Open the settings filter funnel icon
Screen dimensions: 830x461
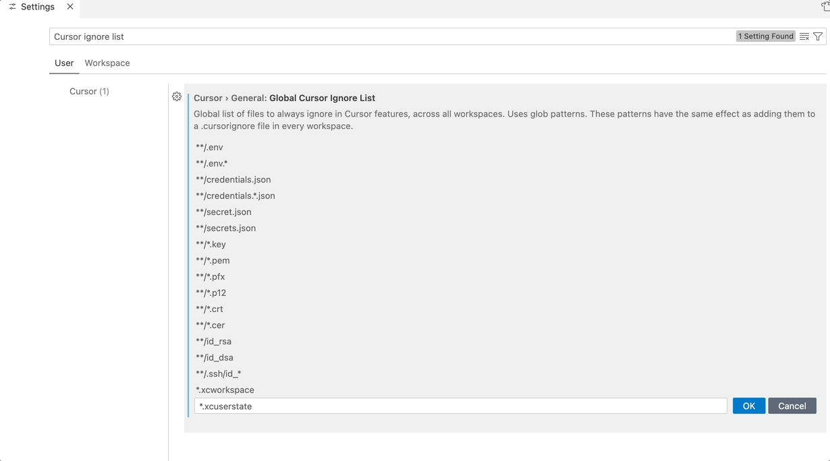(x=818, y=36)
